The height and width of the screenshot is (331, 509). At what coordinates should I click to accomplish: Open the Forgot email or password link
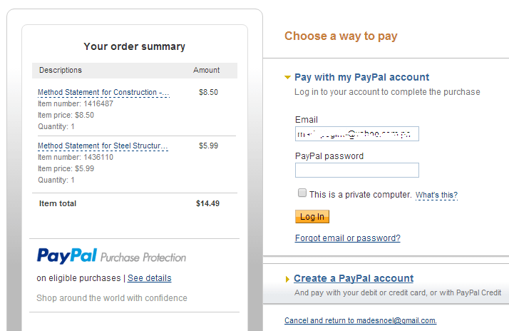tap(347, 238)
